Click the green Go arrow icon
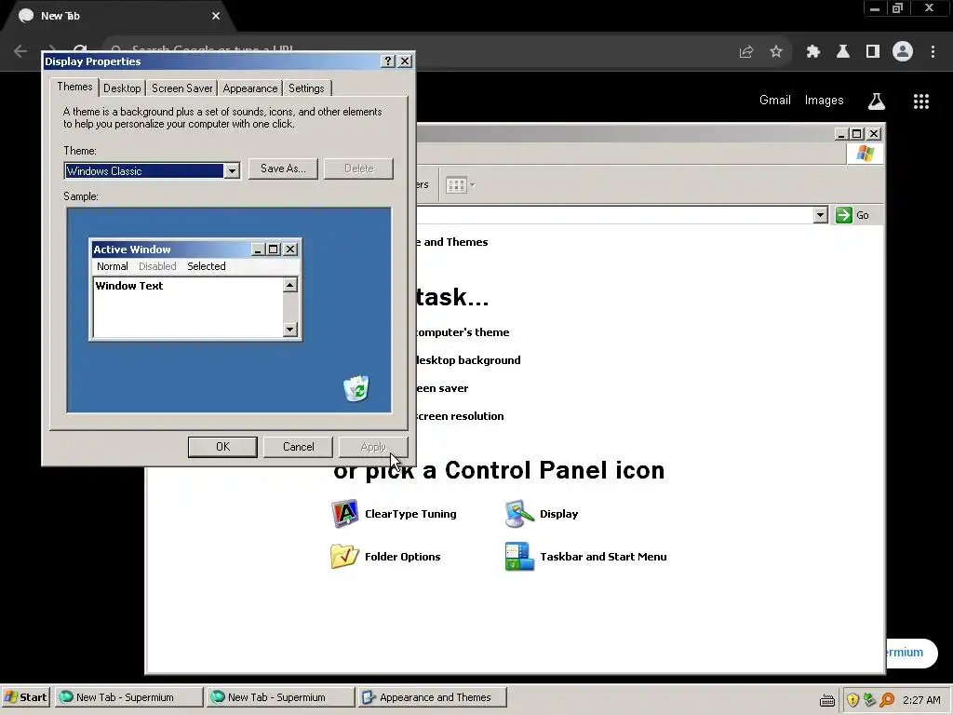The width and height of the screenshot is (953, 715). [843, 215]
